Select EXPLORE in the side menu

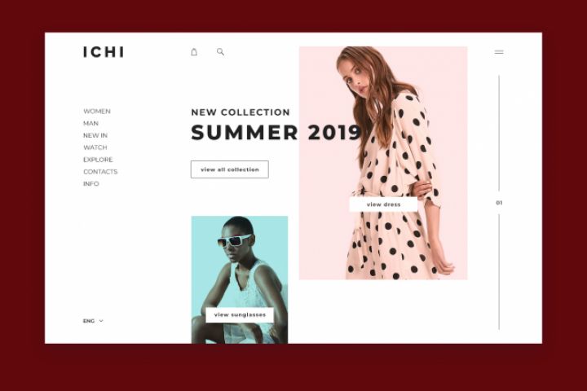tap(98, 160)
